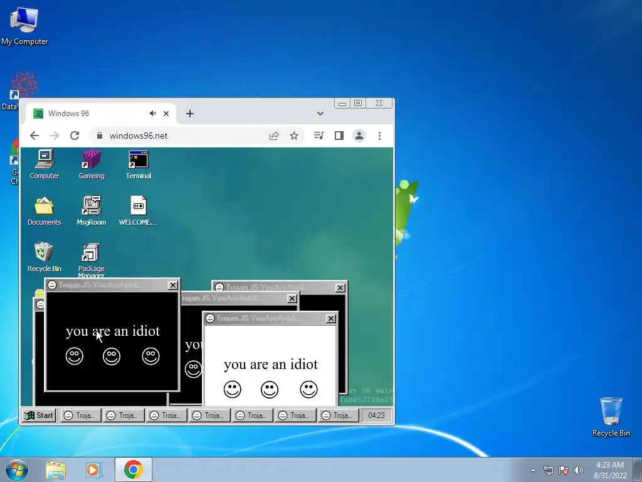The height and width of the screenshot is (482, 642).
Task: Click the Chrome taskbar icon
Action: point(134,469)
